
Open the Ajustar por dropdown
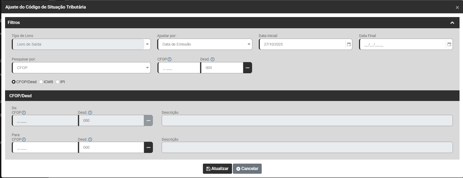tap(205, 44)
